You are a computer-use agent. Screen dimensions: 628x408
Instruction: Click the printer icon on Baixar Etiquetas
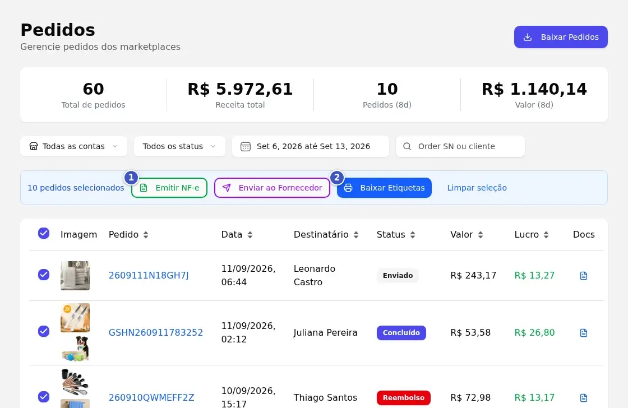point(348,188)
